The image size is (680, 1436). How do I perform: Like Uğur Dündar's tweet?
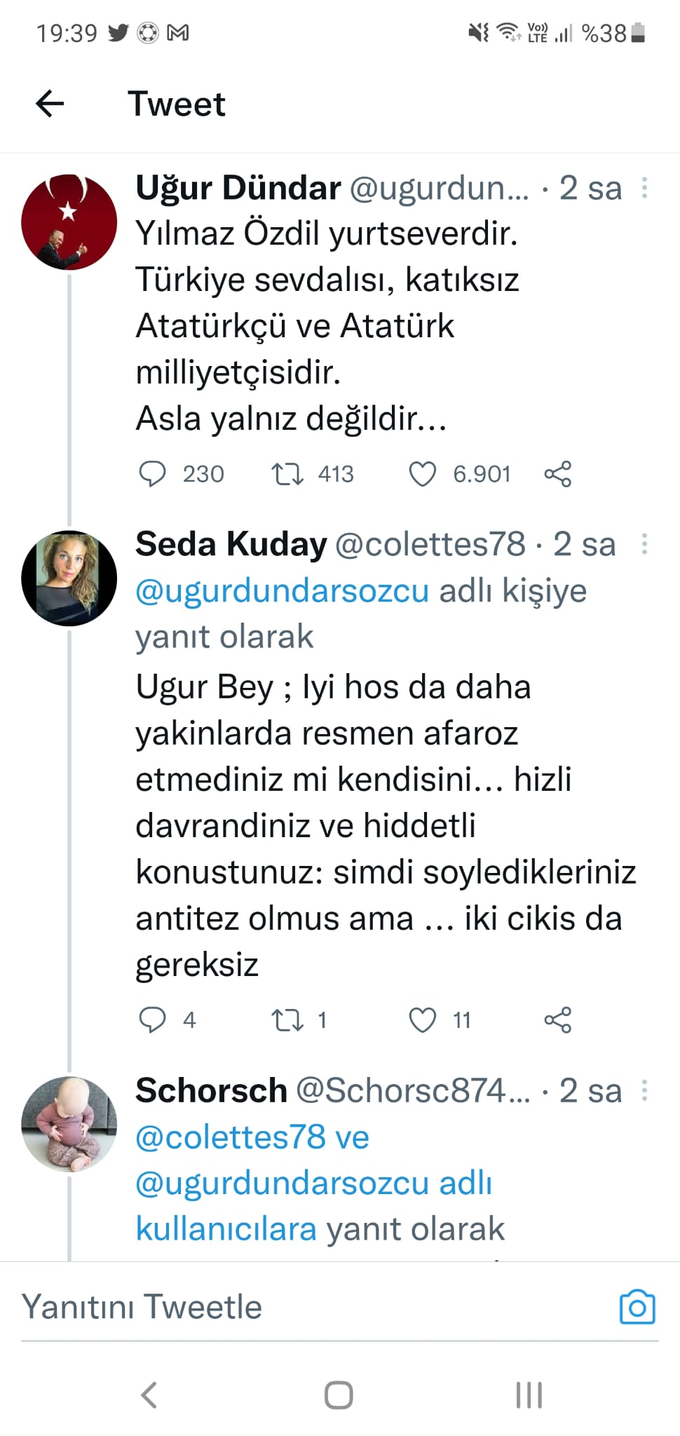(423, 474)
